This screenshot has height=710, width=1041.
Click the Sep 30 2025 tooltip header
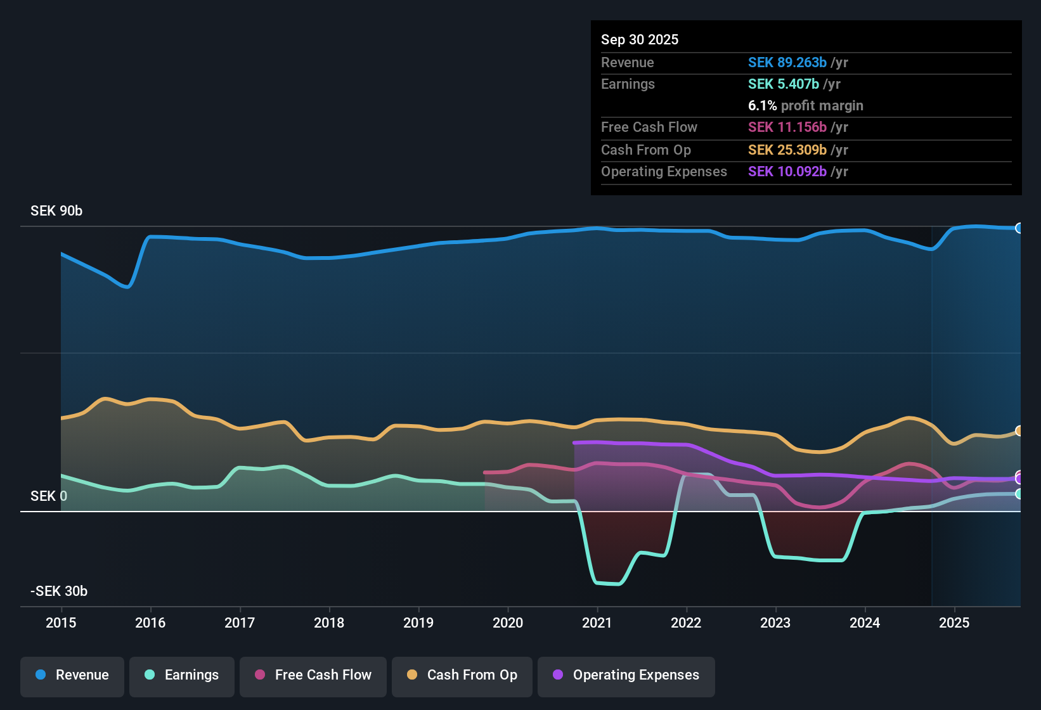pyautogui.click(x=640, y=39)
